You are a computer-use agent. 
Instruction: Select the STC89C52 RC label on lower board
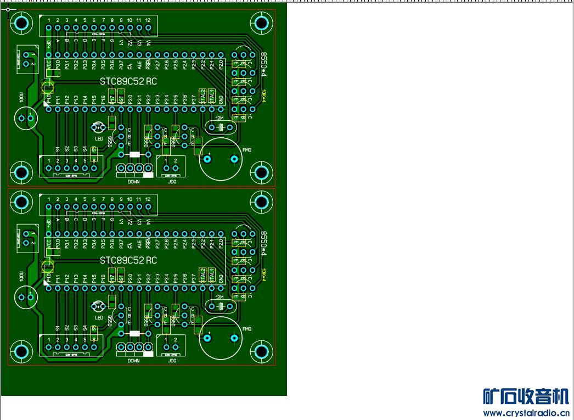[128, 260]
